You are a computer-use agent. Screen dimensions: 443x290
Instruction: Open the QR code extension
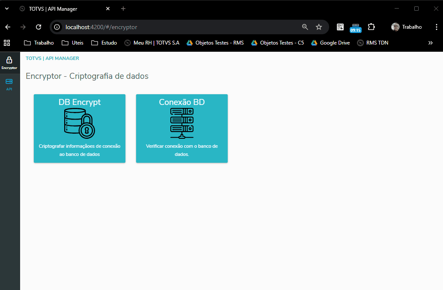click(x=340, y=27)
